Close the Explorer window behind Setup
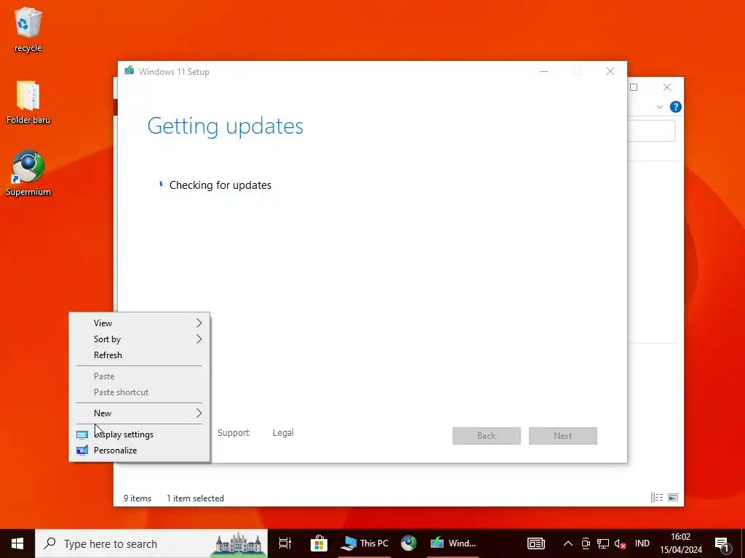The width and height of the screenshot is (745, 558). pos(667,87)
